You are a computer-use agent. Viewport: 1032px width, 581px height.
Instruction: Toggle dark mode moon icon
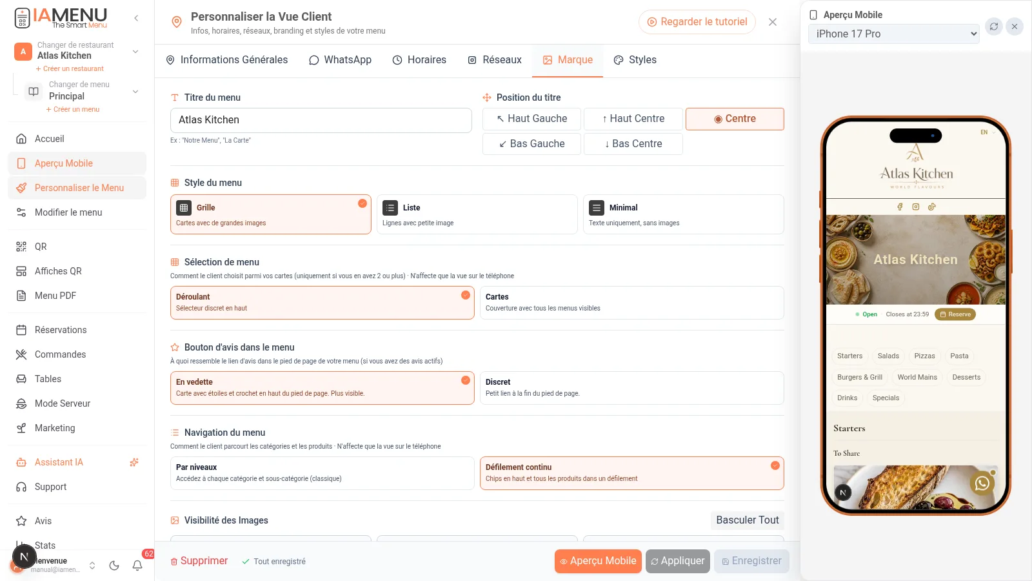[x=114, y=566]
